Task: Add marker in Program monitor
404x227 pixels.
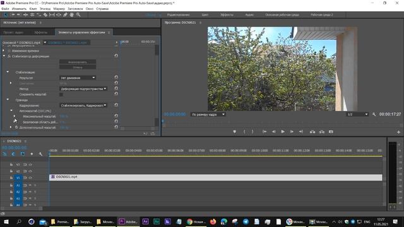Action: click(x=234, y=132)
